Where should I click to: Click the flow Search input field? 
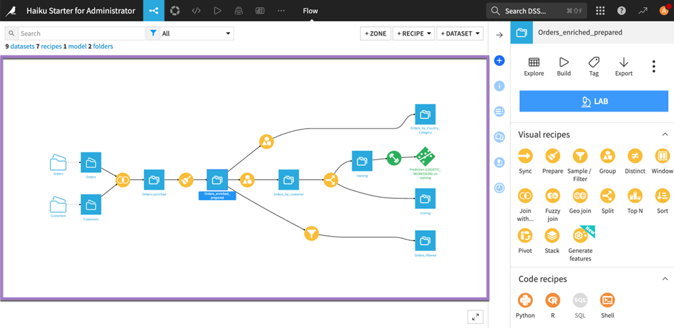[81, 33]
